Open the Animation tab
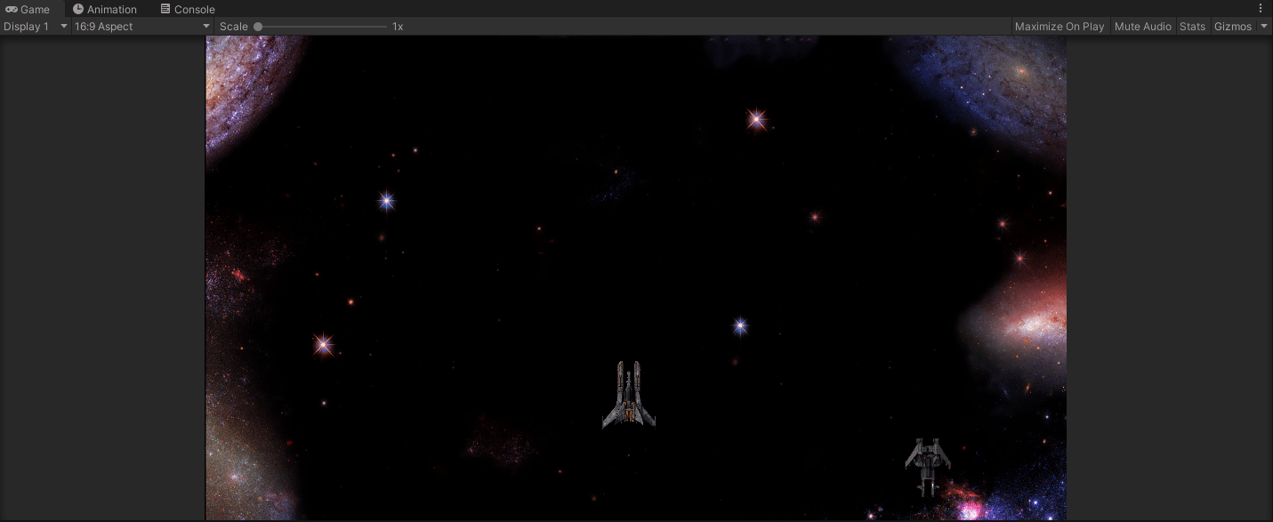The height and width of the screenshot is (522, 1273). 105,9
